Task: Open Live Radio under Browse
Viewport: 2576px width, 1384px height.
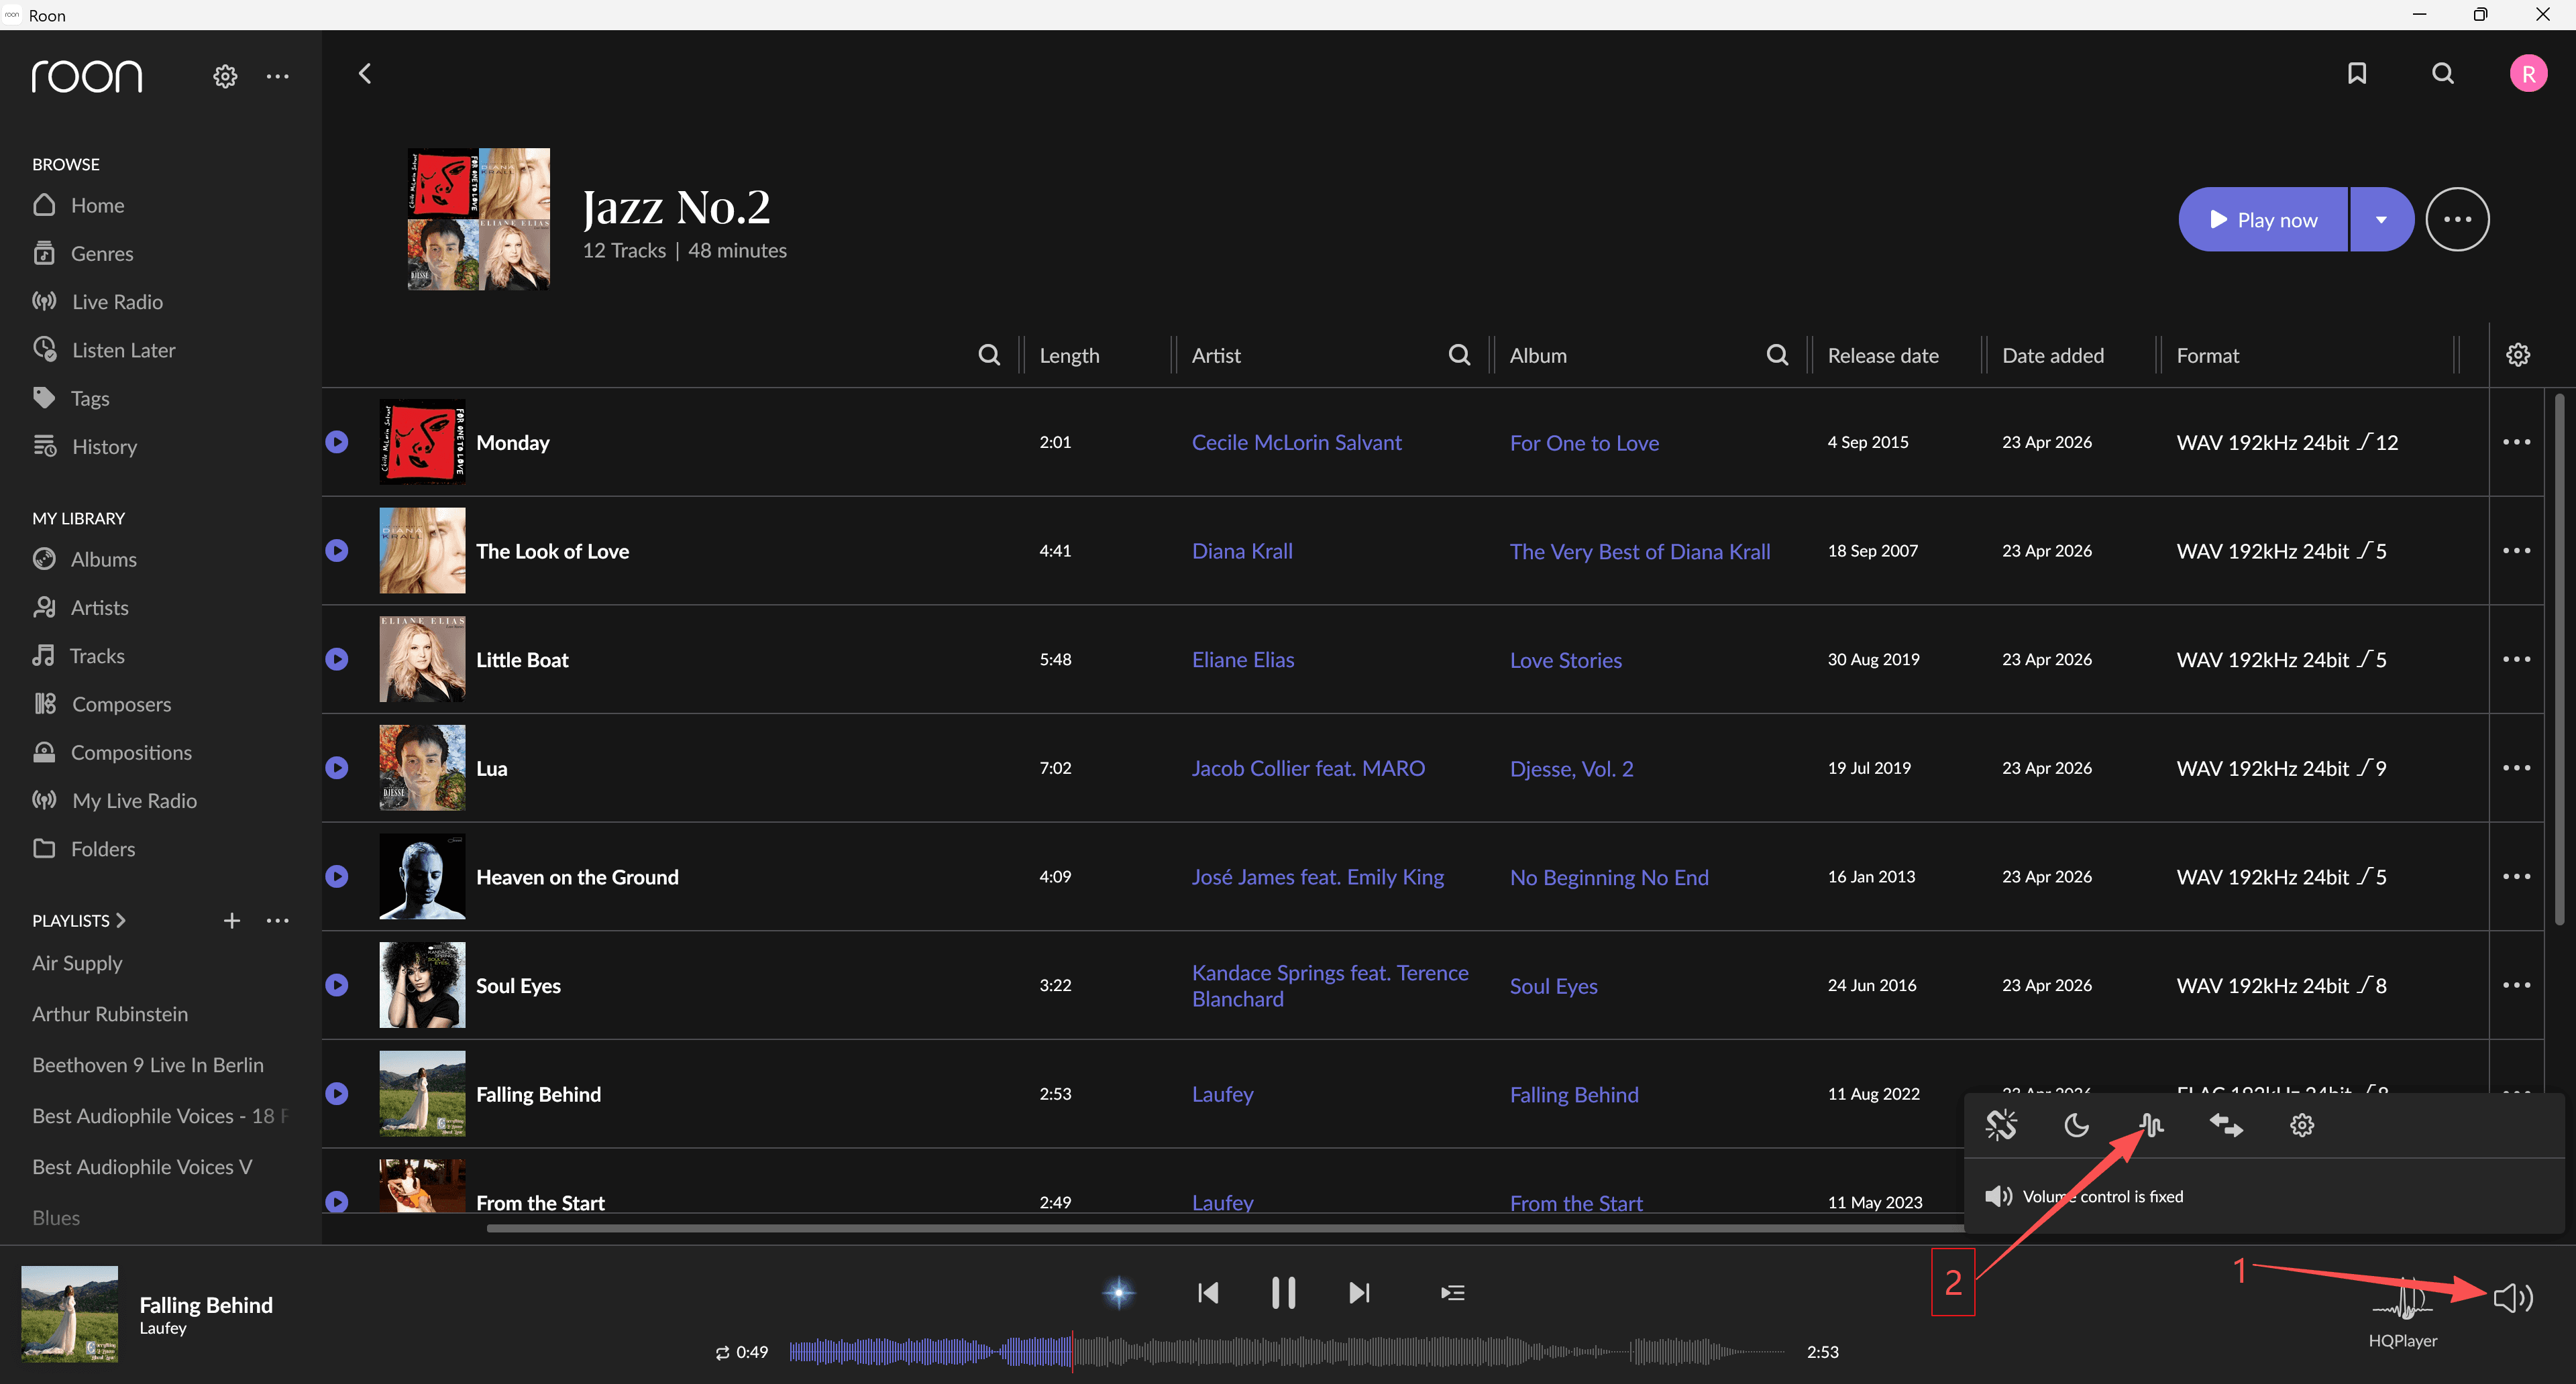Action: 97,302
